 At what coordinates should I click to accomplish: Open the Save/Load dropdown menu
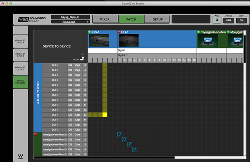click(x=71, y=22)
